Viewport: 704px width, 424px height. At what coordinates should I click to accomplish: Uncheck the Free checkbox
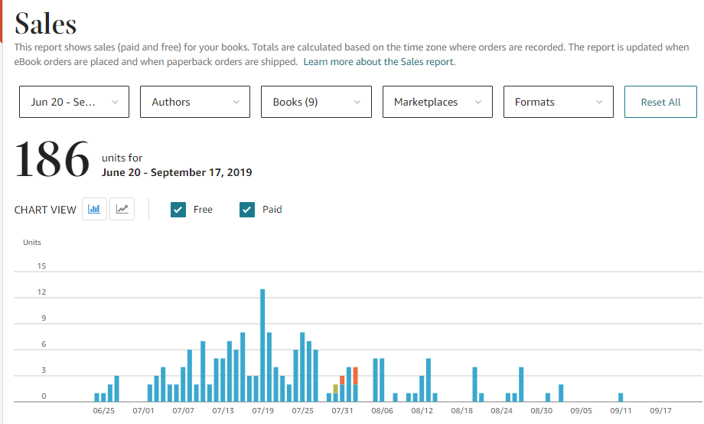point(178,210)
